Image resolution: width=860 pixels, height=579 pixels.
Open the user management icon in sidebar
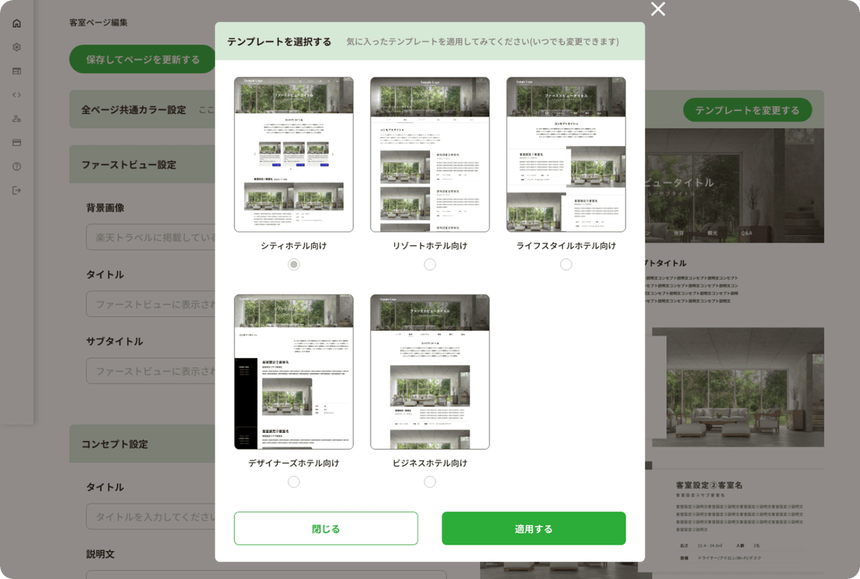[x=16, y=118]
